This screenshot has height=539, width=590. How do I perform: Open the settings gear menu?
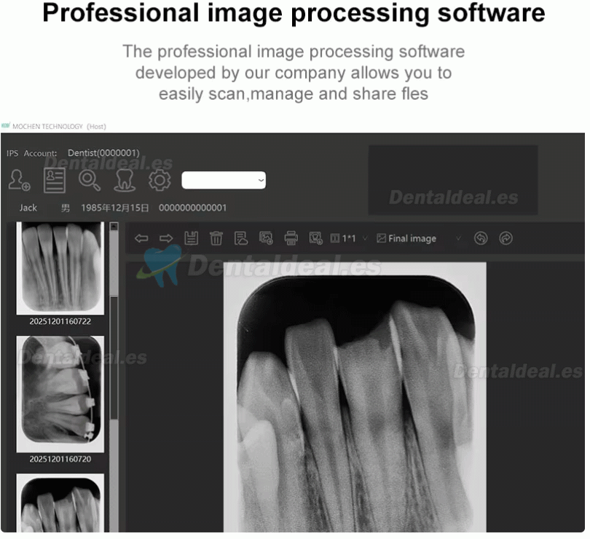[x=159, y=180]
